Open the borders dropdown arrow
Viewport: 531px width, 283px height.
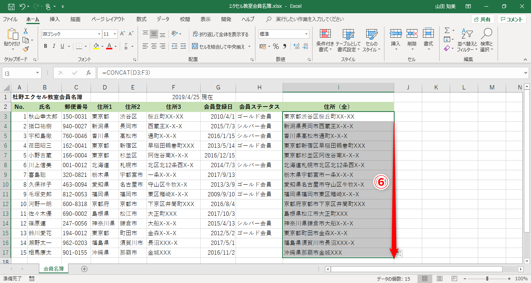pyautogui.click(x=86, y=47)
